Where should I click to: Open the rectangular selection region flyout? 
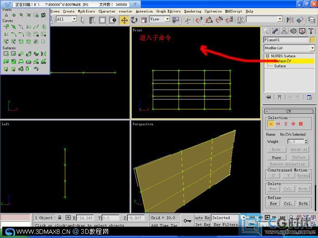[102, 20]
